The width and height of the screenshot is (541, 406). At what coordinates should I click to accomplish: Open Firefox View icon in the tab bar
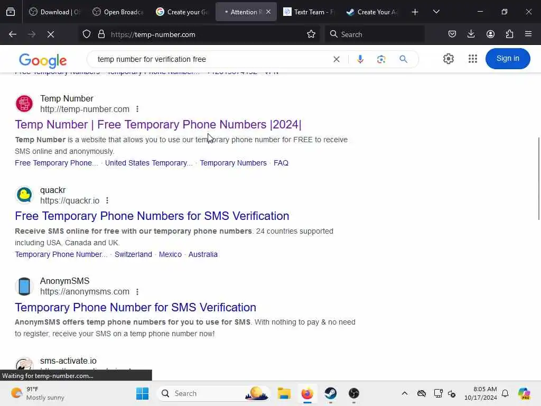point(11,12)
